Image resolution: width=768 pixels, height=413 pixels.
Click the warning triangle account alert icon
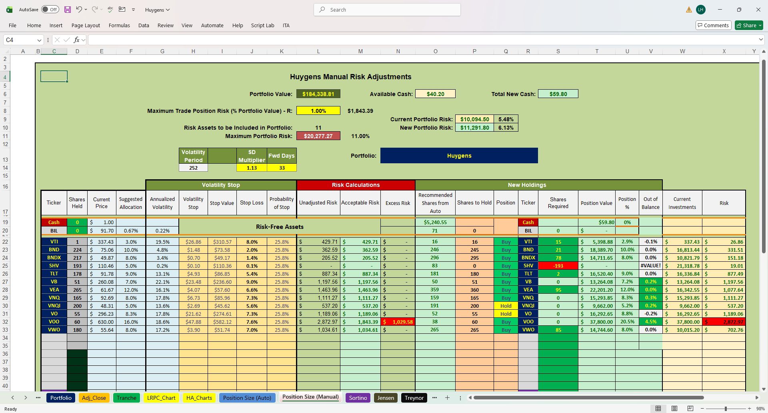(689, 10)
